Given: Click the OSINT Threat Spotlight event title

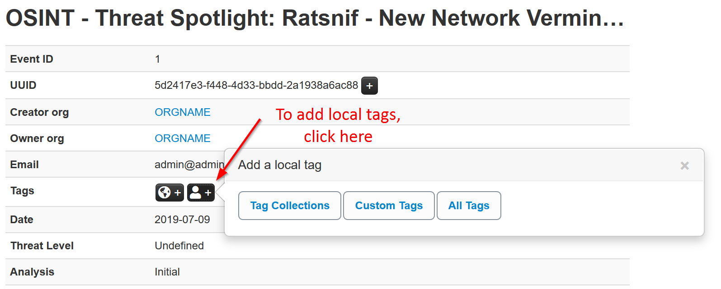Looking at the screenshot, I should click(315, 18).
